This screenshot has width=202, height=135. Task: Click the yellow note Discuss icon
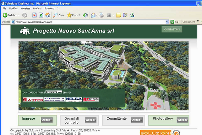[119, 15]
